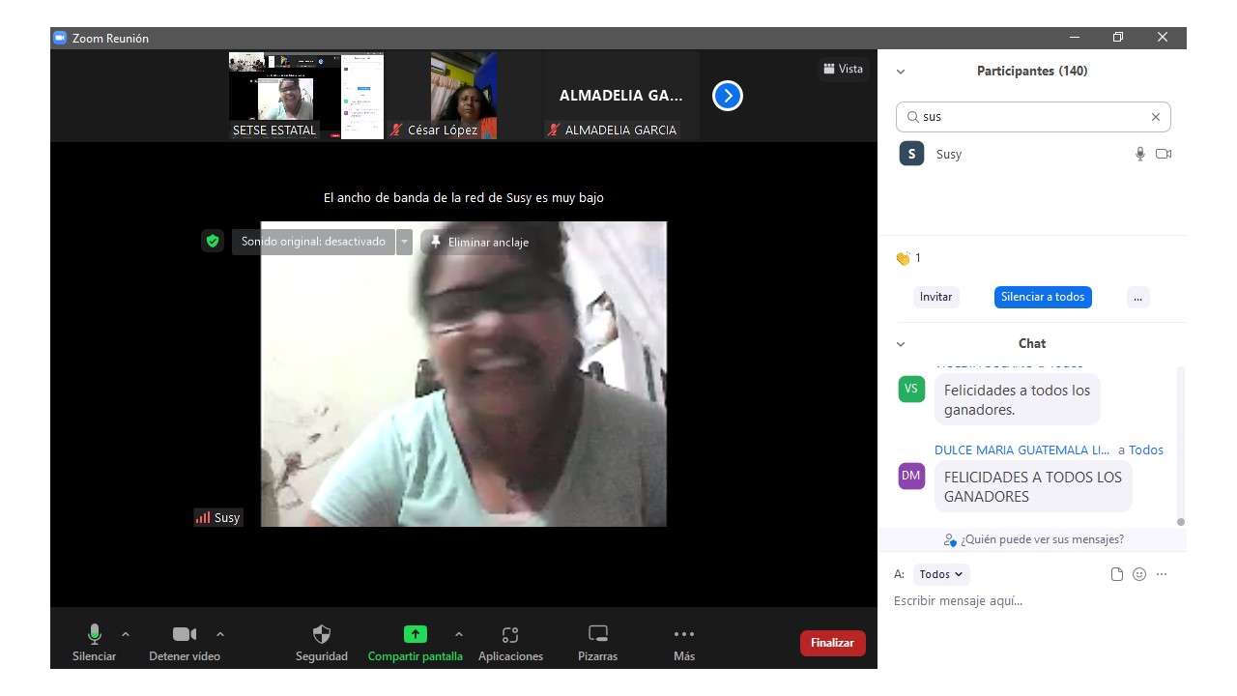Click the low bandwidth warning about Susy
The image size is (1237, 696).
[x=464, y=197]
